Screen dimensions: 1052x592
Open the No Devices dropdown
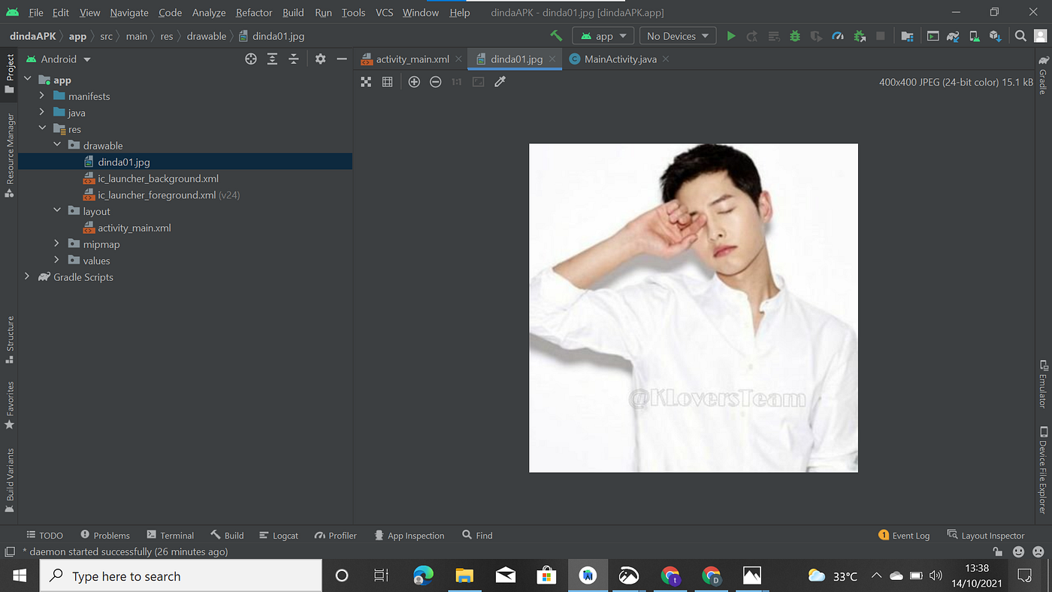point(676,35)
